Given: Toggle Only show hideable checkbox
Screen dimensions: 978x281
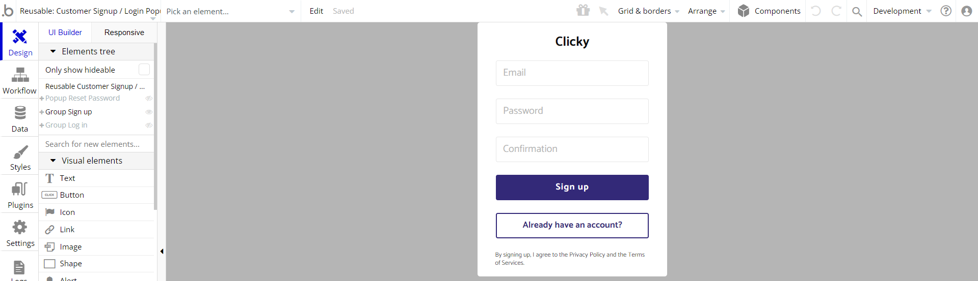Looking at the screenshot, I should 144,69.
